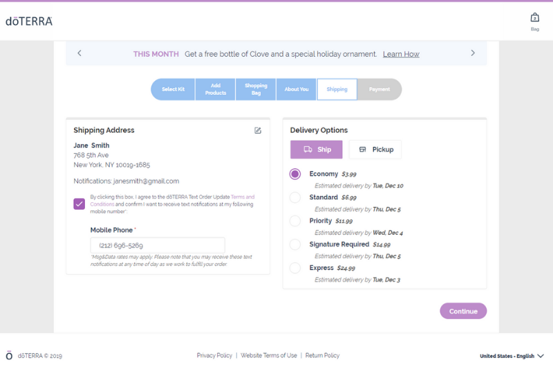This screenshot has height=369, width=553.
Task: Click the current Shipping step
Action: point(337,89)
